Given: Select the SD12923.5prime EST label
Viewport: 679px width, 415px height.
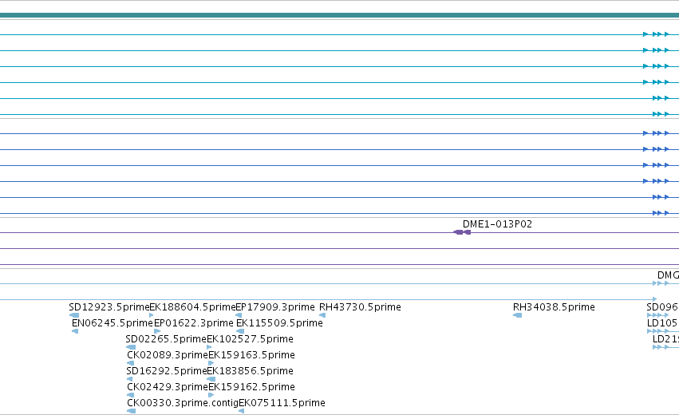Looking at the screenshot, I should click(x=109, y=307).
